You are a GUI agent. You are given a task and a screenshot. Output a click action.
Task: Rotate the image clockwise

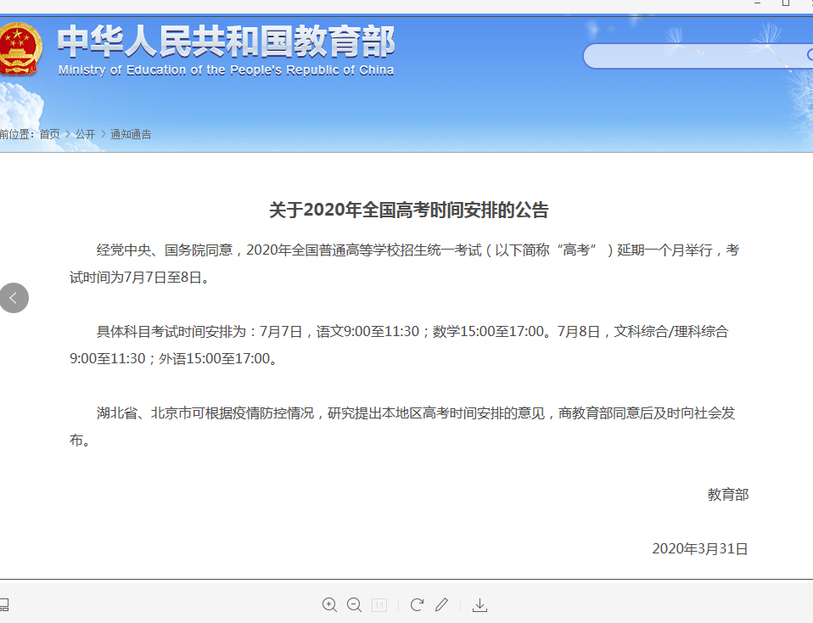[x=417, y=604]
